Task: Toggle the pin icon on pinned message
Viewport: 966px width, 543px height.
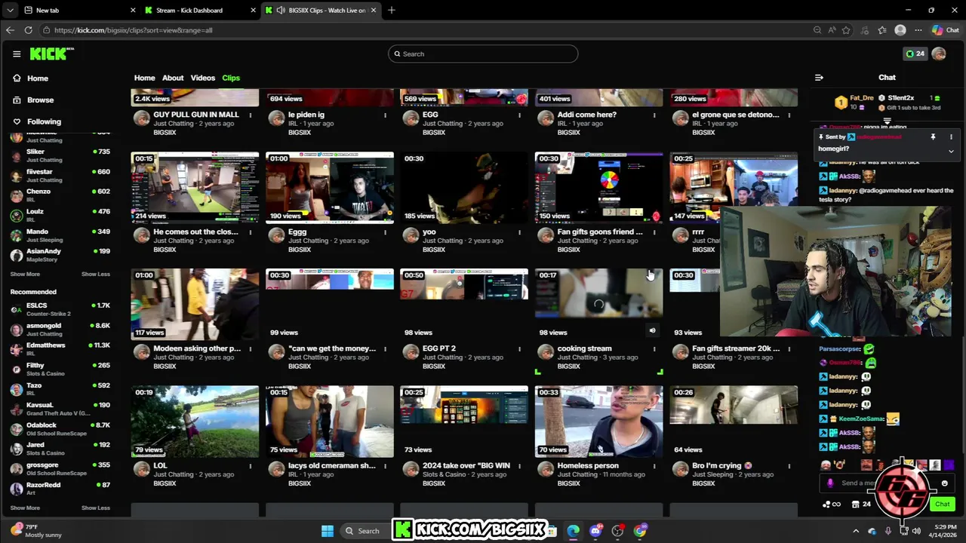Action: pos(933,137)
